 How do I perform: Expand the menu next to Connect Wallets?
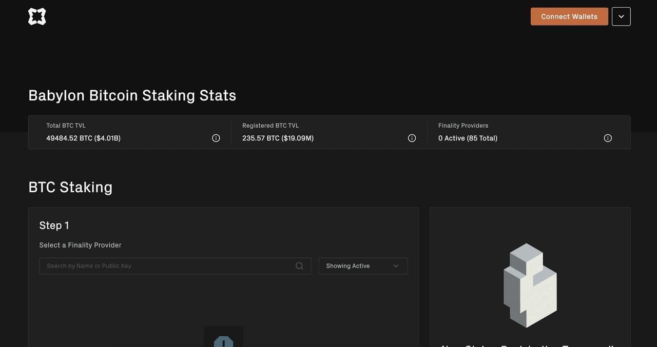click(x=621, y=16)
